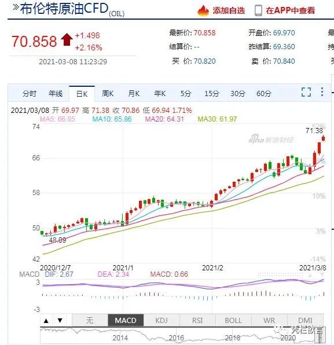Click the 48.09 low price label
Viewport: 334px width, 345px height.
(x=57, y=240)
